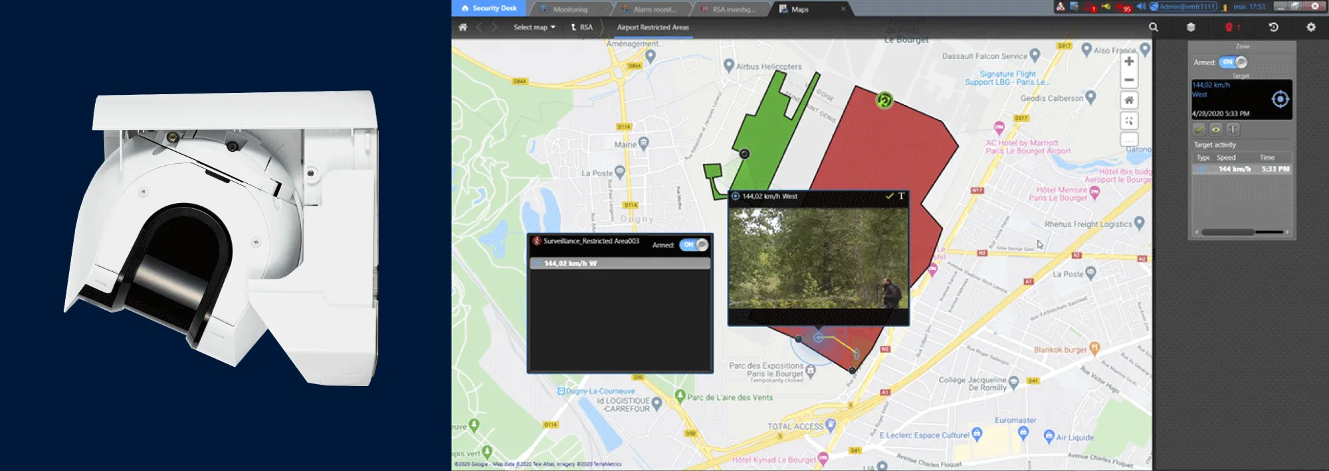This screenshot has height=471, width=1329.
Task: Open the more map options ellipsis
Action: click(x=1129, y=140)
